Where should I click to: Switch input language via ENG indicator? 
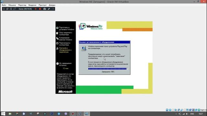(192, 114)
